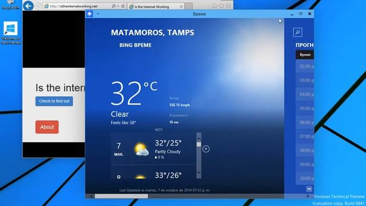Viewport: 366px width, 206px height.
Task: Click the Време column header in the hourly forecast
Action: (305, 55)
